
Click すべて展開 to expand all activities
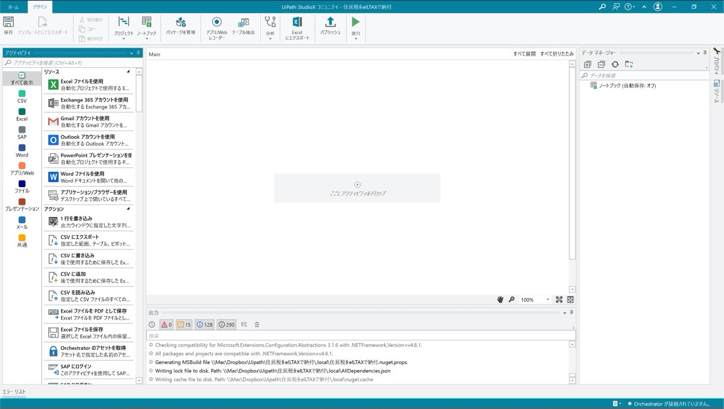tap(524, 54)
